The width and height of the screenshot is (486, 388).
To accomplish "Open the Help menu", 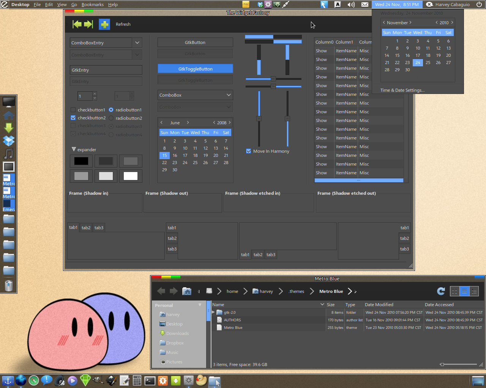I will 113,5.
